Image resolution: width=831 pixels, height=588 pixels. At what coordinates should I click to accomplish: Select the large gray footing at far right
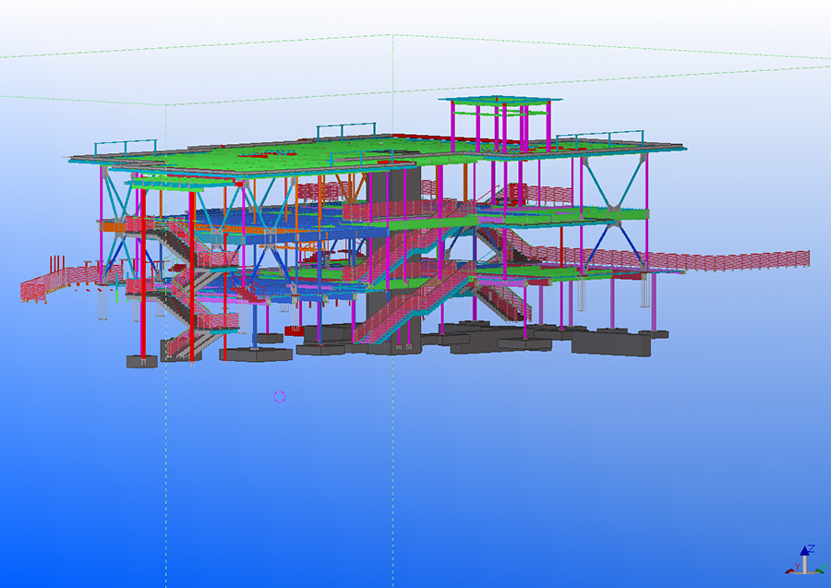[x=609, y=342]
